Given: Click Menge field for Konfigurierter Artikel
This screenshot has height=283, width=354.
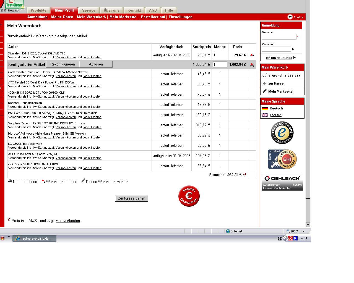Looking at the screenshot, I should tap(220, 64).
